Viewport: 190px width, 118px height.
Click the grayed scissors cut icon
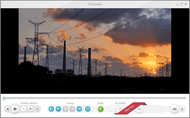(x=65, y=109)
